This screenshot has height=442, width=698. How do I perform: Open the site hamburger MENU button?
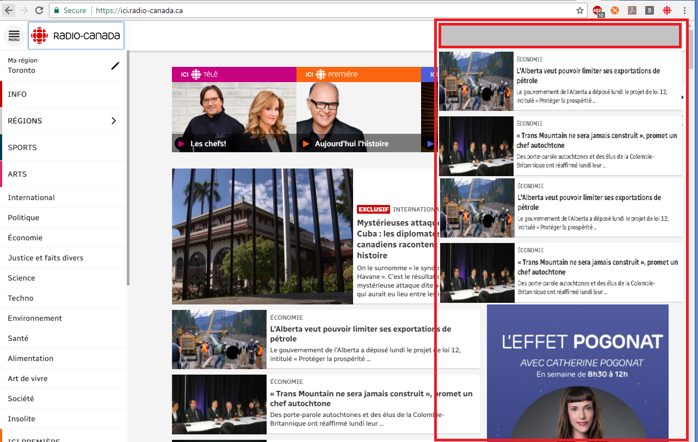pyautogui.click(x=14, y=36)
